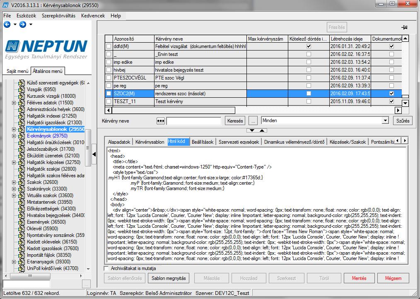Click the Jelszószabályok node icon
This screenshot has height=299, width=420.
22,149
